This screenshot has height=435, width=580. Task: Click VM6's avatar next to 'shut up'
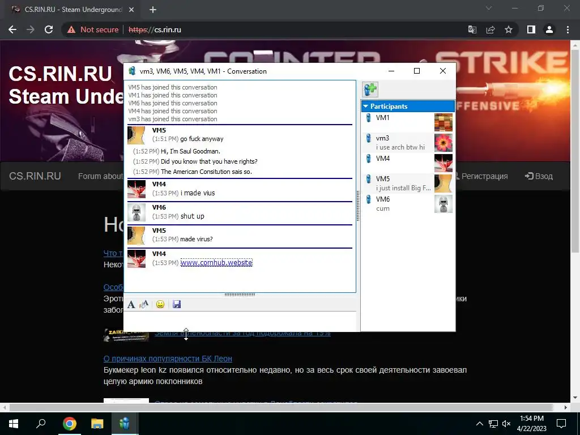[x=136, y=212]
